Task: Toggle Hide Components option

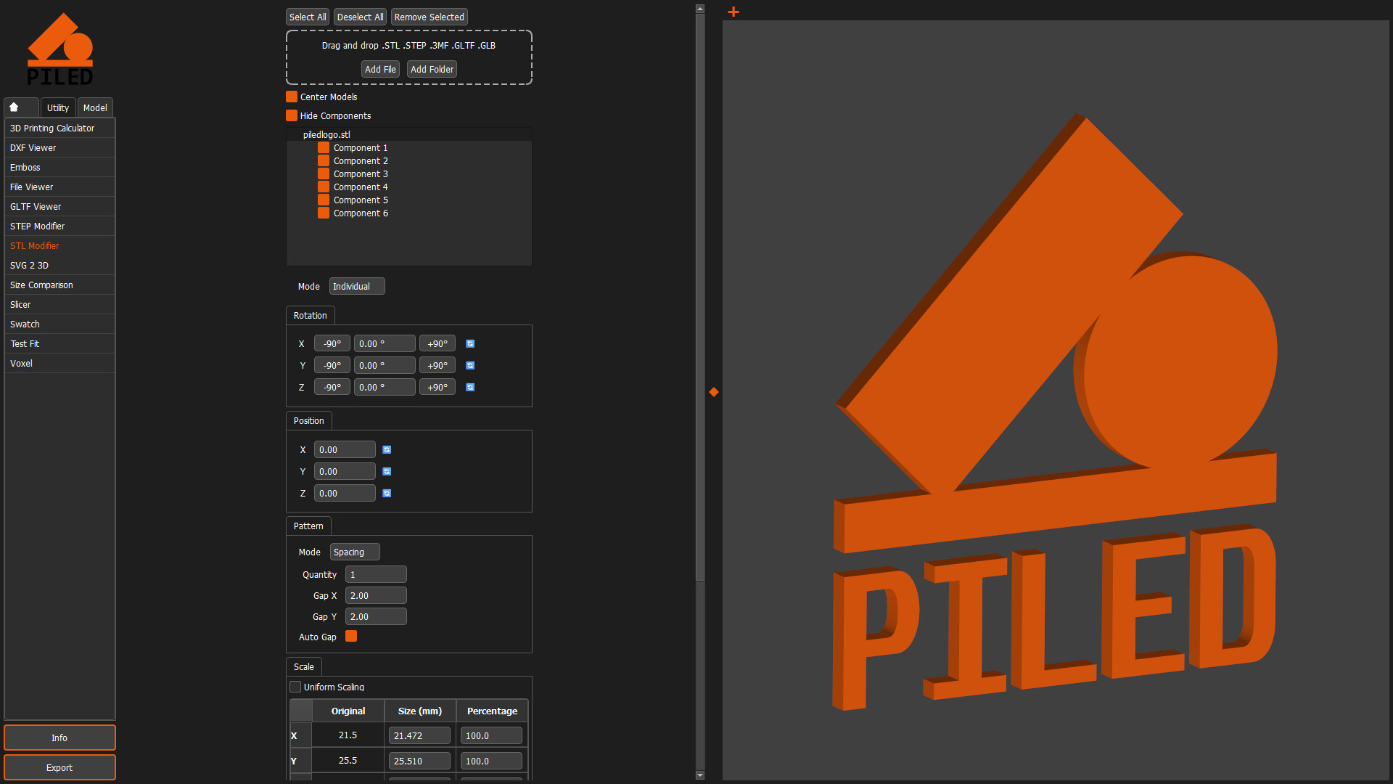Action: click(292, 115)
